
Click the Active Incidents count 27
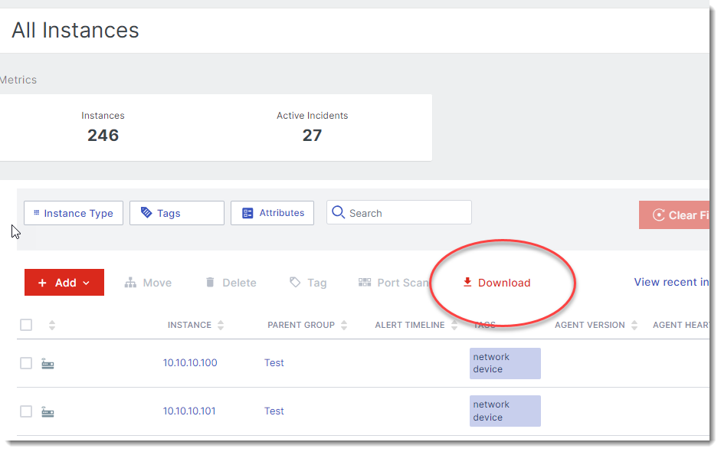coord(312,135)
